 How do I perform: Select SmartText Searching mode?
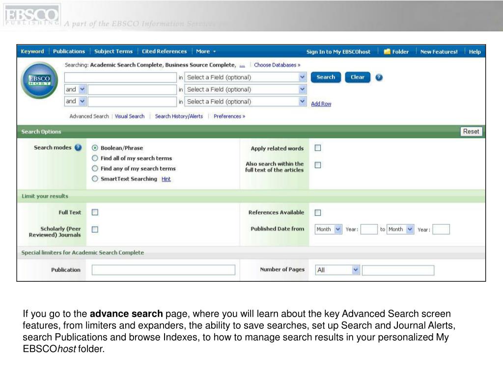click(x=95, y=179)
